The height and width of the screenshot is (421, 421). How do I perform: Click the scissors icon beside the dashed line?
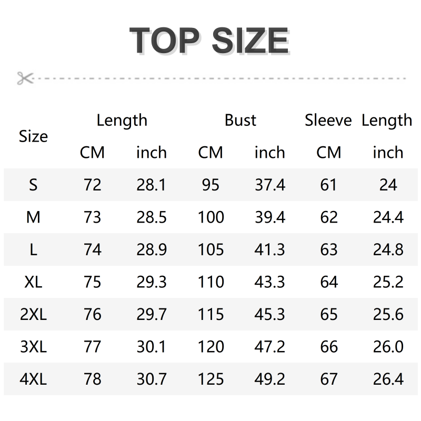click(24, 78)
